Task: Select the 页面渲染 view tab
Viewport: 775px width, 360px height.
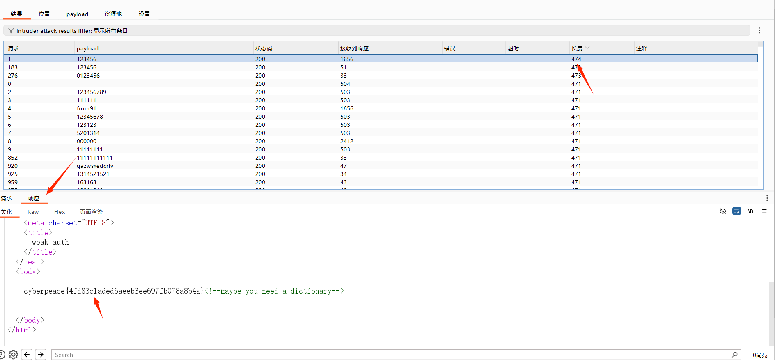Action: pyautogui.click(x=91, y=212)
